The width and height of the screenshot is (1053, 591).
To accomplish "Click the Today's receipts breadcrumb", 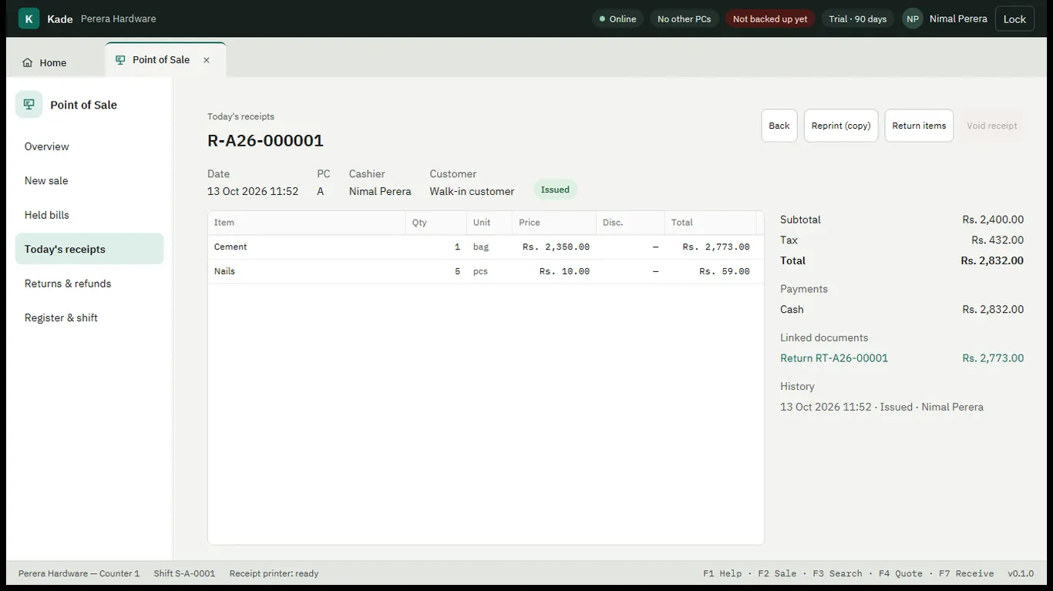I will tap(241, 116).
